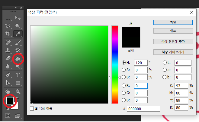Open the white background color swatch
This screenshot has height=122, width=199.
tap(16, 107)
